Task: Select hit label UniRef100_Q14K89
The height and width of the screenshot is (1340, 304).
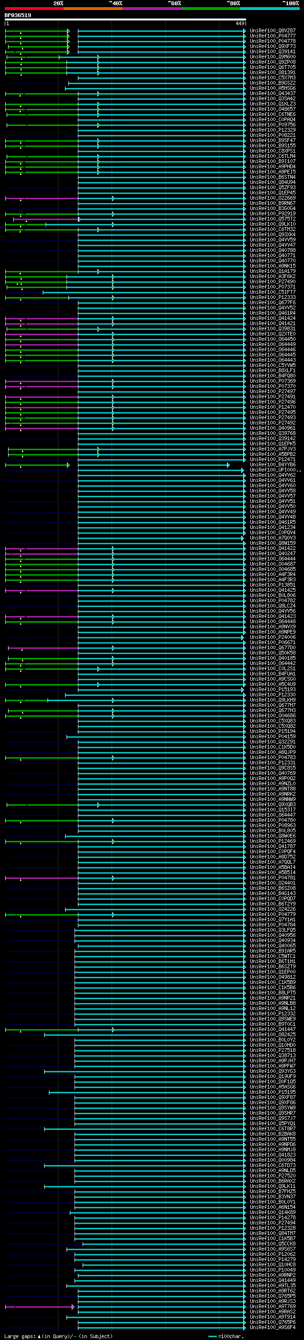Action: [x=273, y=1213]
